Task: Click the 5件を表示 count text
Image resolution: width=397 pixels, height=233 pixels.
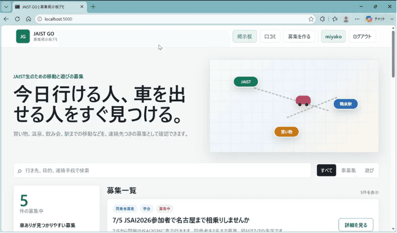Action: pos(370,193)
